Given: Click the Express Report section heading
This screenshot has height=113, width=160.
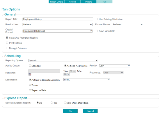Looking at the screenshot, I should 16,98.
